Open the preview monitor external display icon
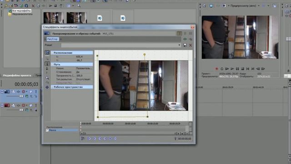The height and width of the screenshot is (164, 291). click(x=211, y=6)
